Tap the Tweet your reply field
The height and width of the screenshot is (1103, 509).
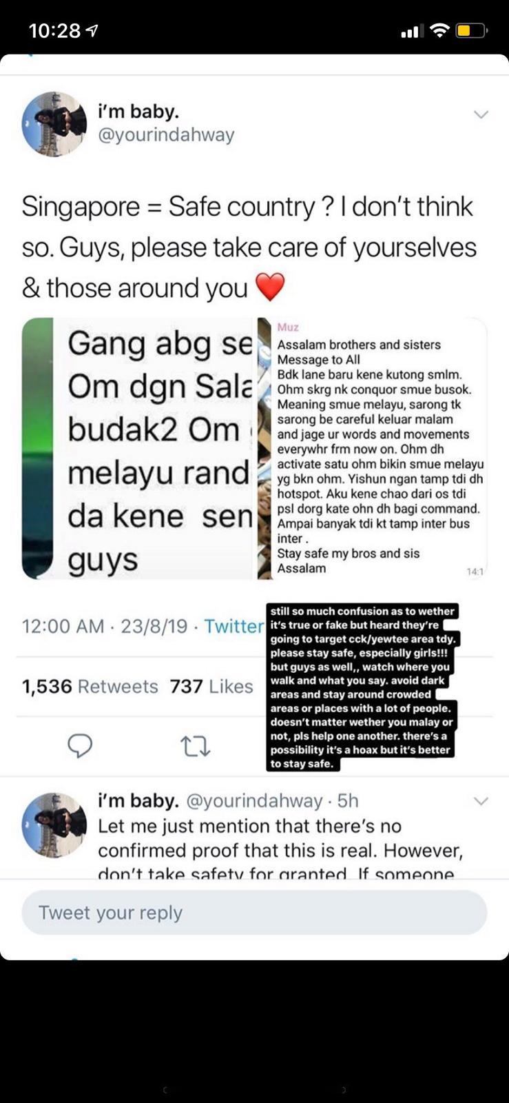pyautogui.click(x=254, y=912)
